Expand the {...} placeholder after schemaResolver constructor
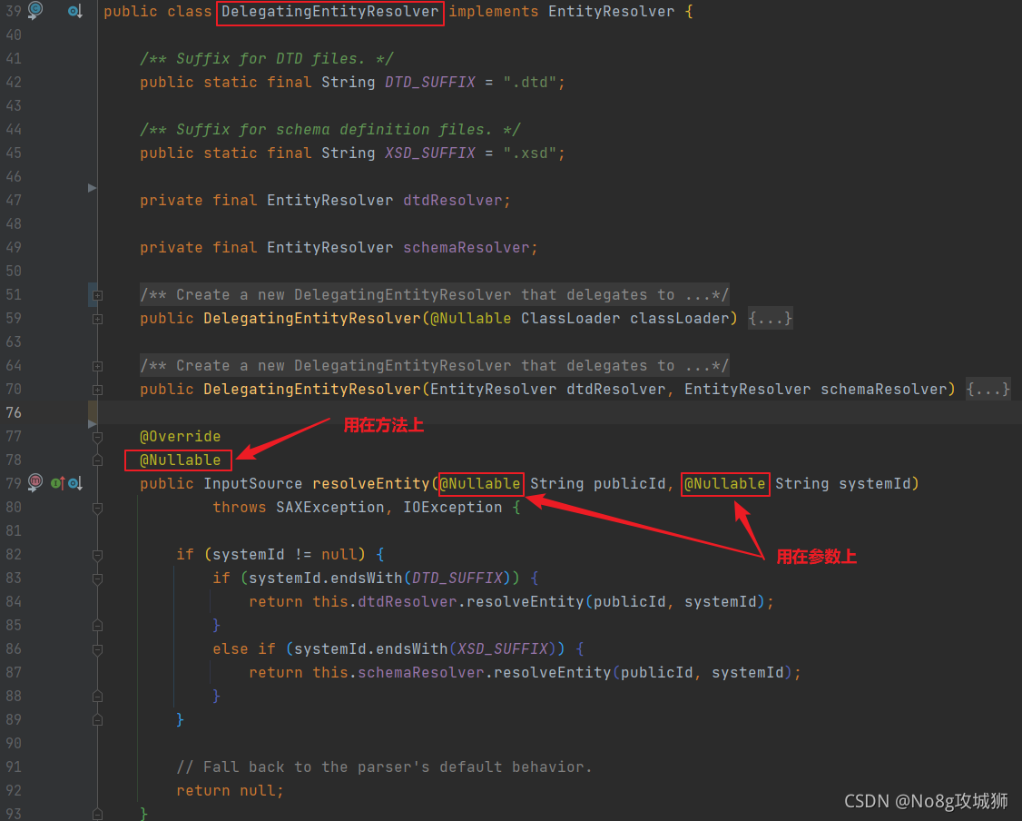 988,390
